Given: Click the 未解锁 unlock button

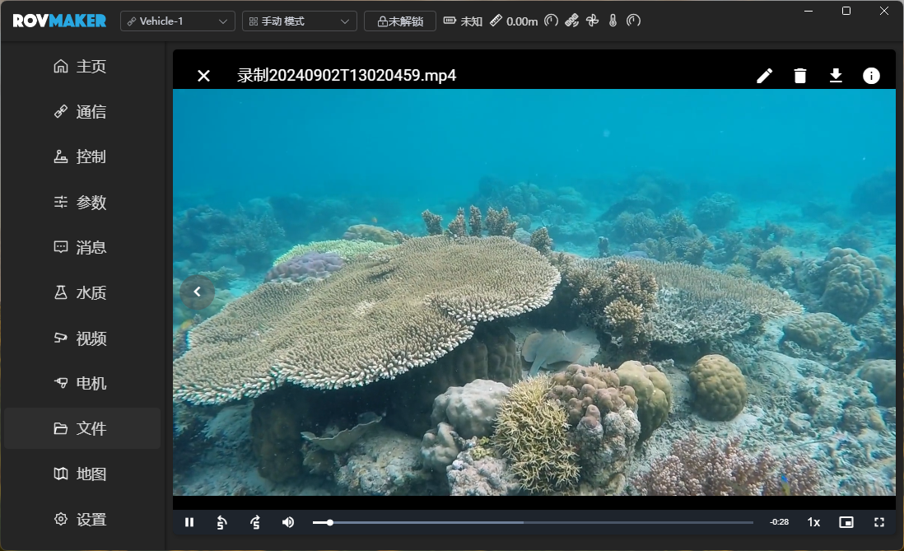Looking at the screenshot, I should point(400,21).
